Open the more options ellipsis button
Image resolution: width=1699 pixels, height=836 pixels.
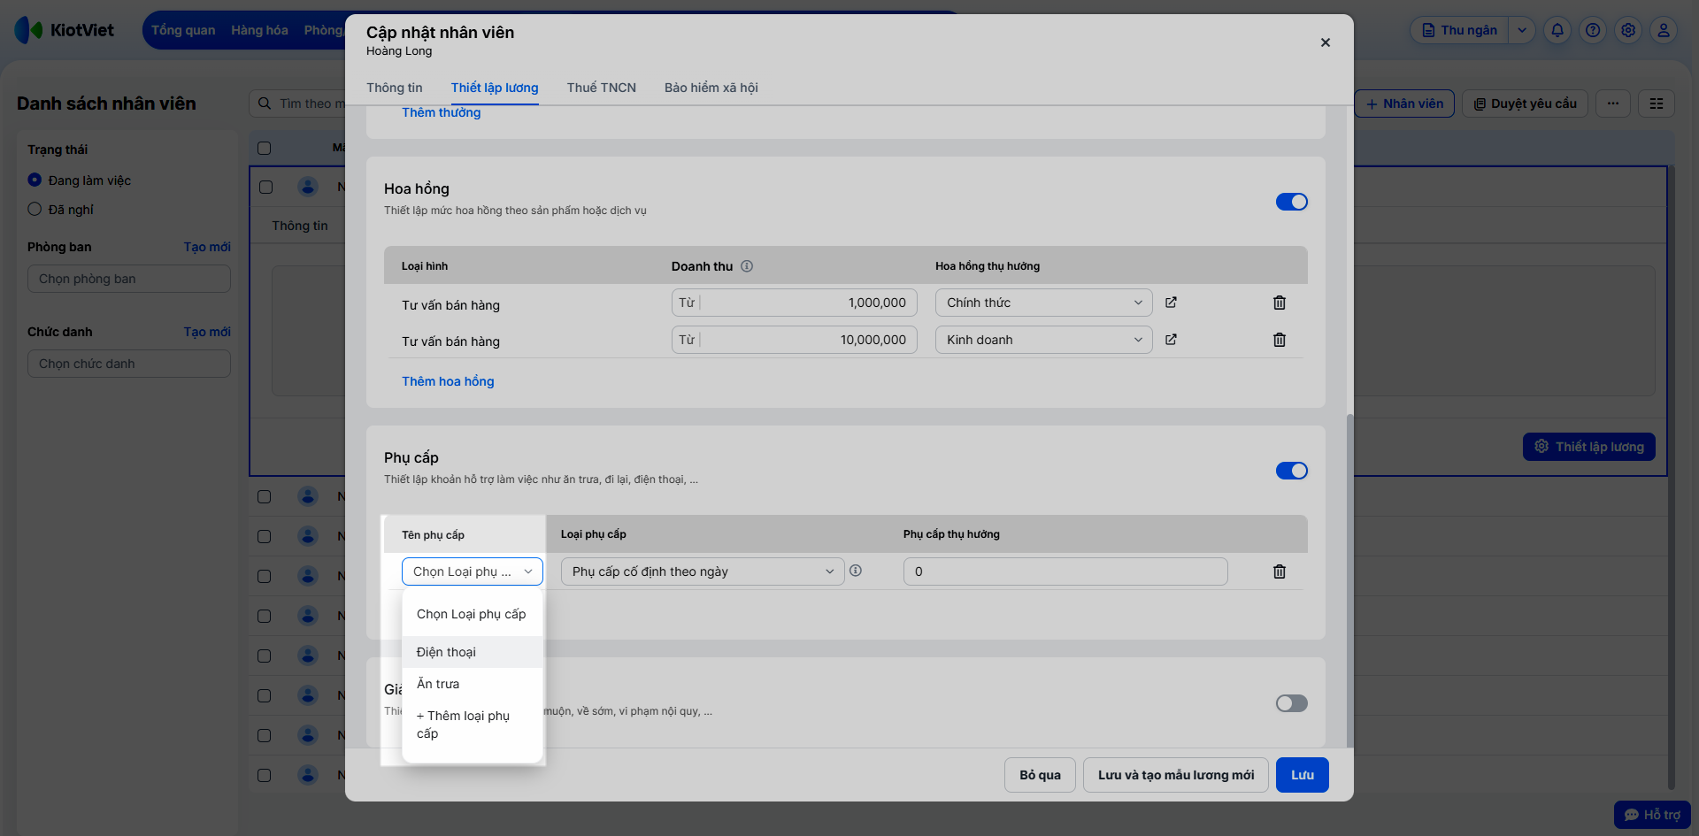[1613, 104]
